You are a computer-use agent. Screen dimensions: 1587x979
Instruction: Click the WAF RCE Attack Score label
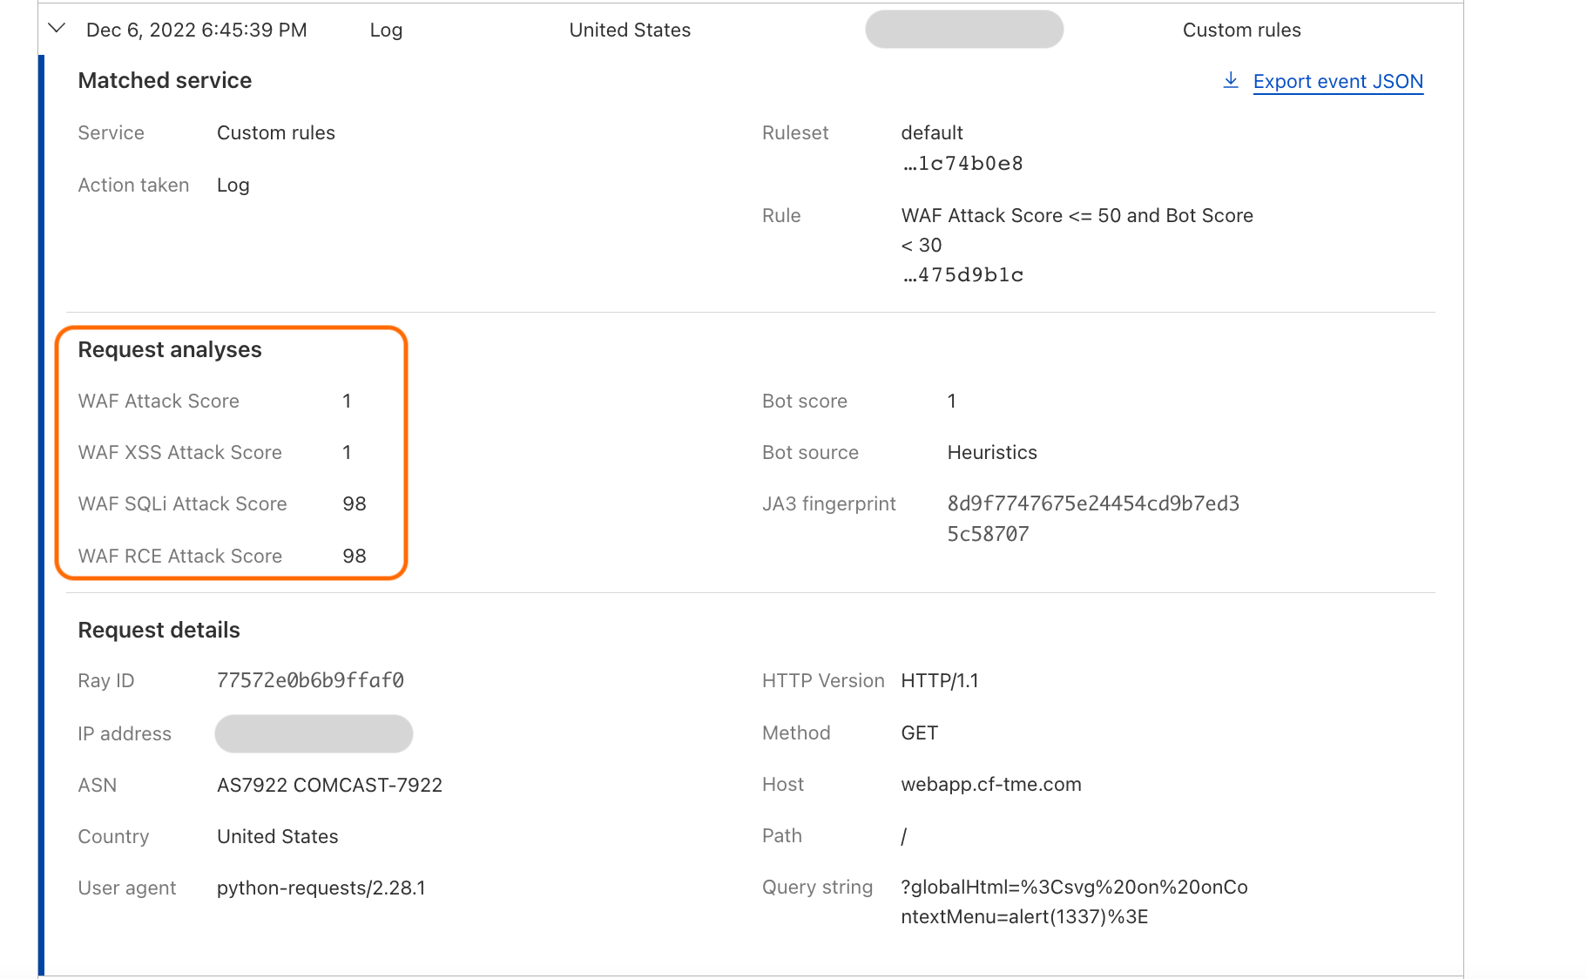point(179,556)
